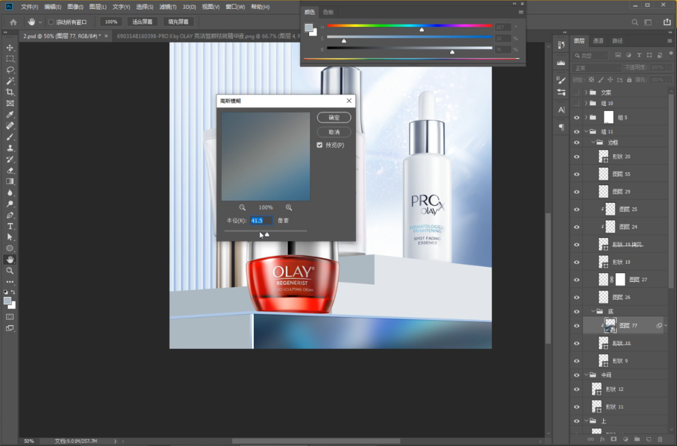Screen dimensions: 677x446
Task: Select the Zoom tool in toolbar
Action: click(10, 271)
